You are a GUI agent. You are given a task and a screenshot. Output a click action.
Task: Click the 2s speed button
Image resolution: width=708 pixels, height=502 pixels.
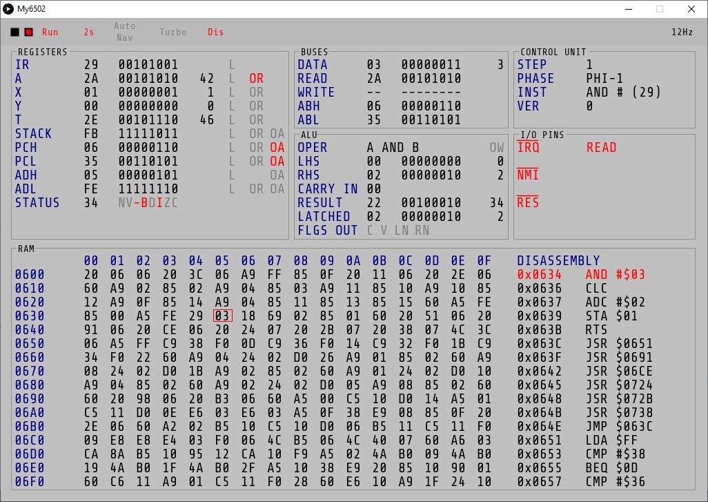point(88,32)
